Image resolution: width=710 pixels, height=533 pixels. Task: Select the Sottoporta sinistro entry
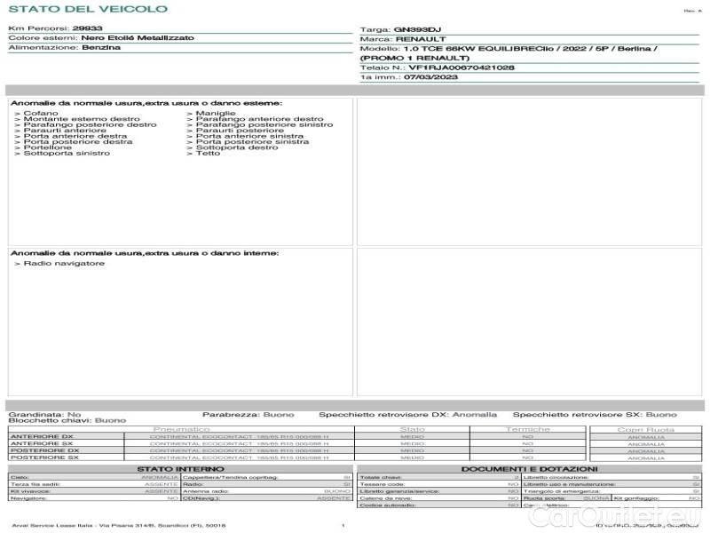pyautogui.click(x=67, y=154)
